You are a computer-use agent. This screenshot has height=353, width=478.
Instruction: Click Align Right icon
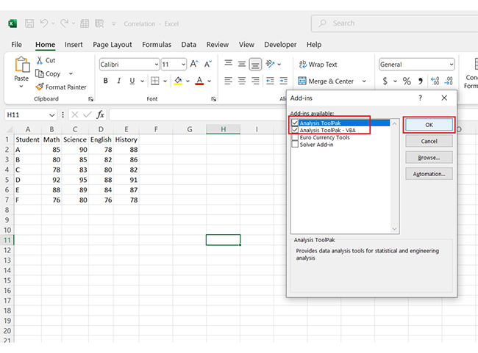255,81
